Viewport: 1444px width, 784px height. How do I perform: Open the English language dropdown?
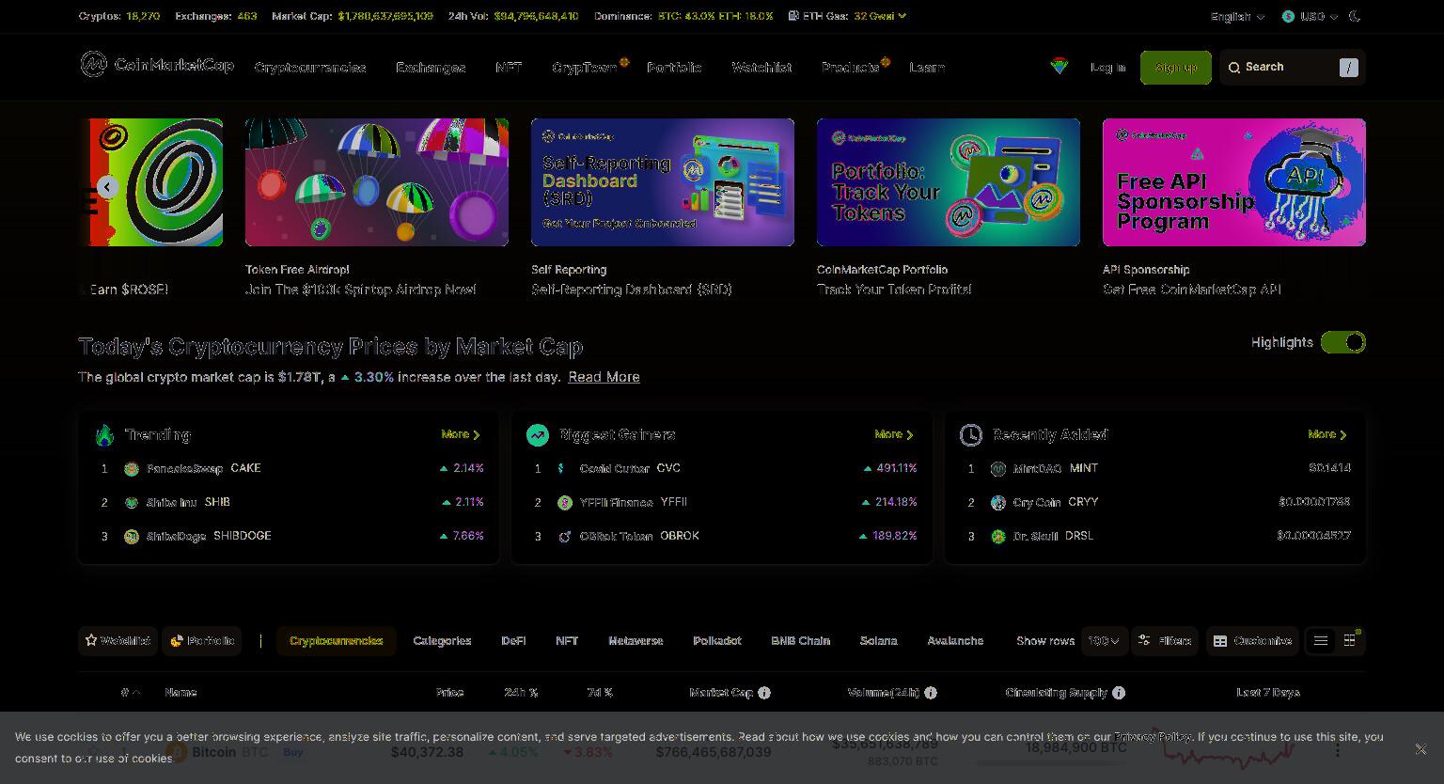point(1237,16)
